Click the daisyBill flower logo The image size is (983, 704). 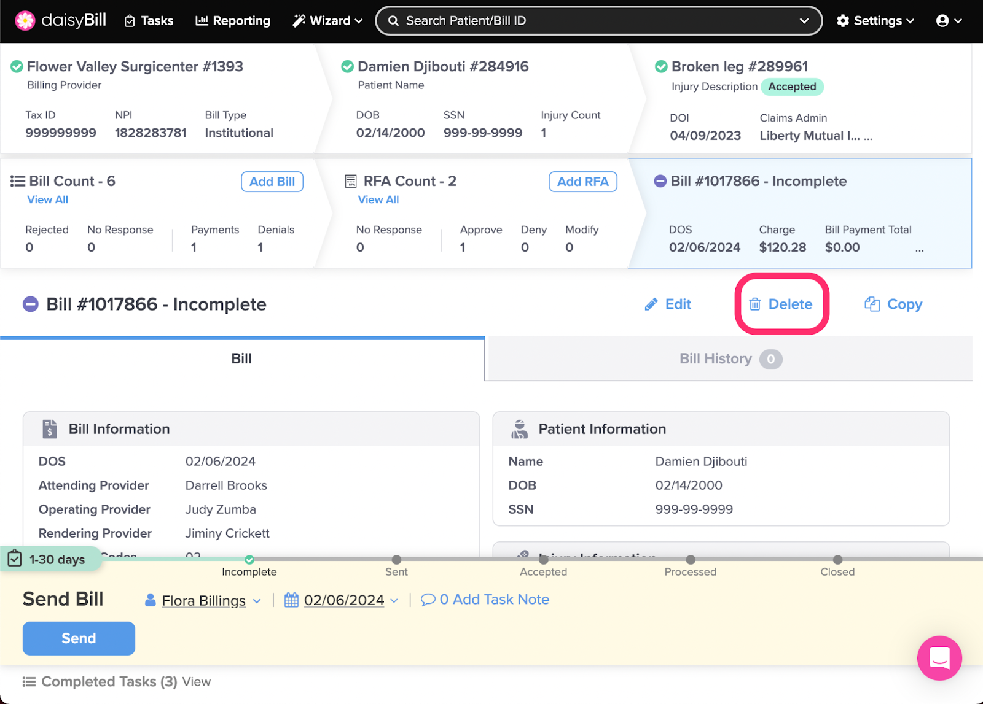click(x=25, y=20)
